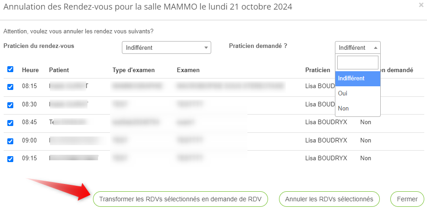This screenshot has width=427, height=210.
Task: Click Transformer les RDVs sélectionnés en demande
Action: (x=180, y=199)
